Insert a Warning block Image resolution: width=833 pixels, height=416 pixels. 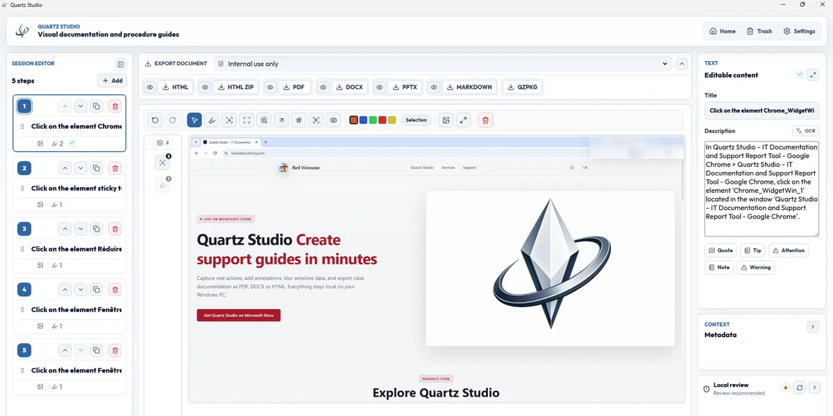(755, 267)
